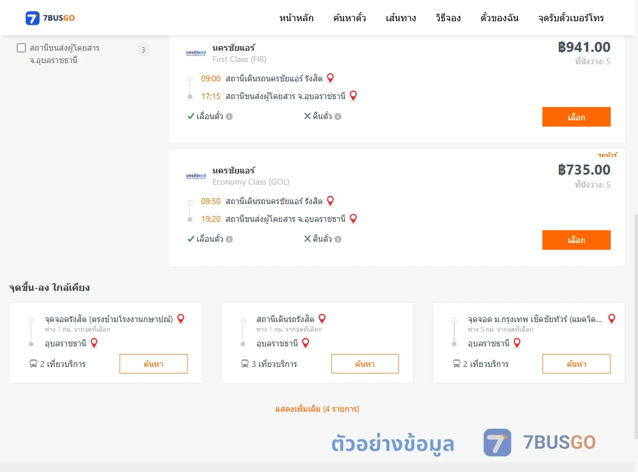The height and width of the screenshot is (472, 638).
Task: Expand แสดงเพิ่มเติม (4 รายการ) link
Action: click(317, 409)
